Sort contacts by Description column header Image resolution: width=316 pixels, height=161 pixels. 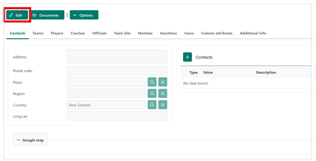coord(266,72)
